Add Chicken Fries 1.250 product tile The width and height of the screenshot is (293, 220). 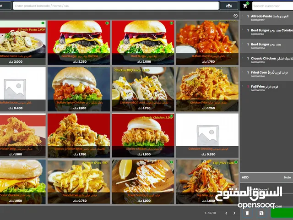point(207,89)
